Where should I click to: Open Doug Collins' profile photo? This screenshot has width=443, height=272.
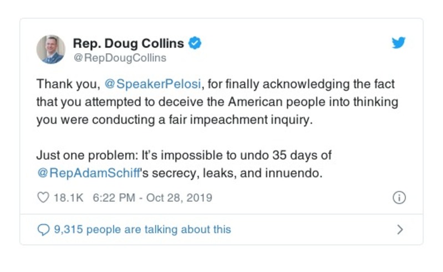51,49
